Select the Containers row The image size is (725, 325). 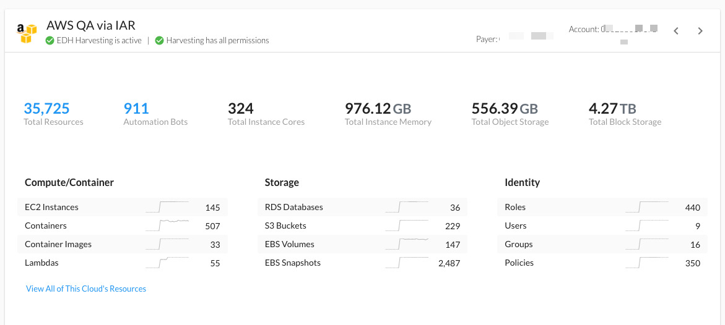[x=123, y=226]
